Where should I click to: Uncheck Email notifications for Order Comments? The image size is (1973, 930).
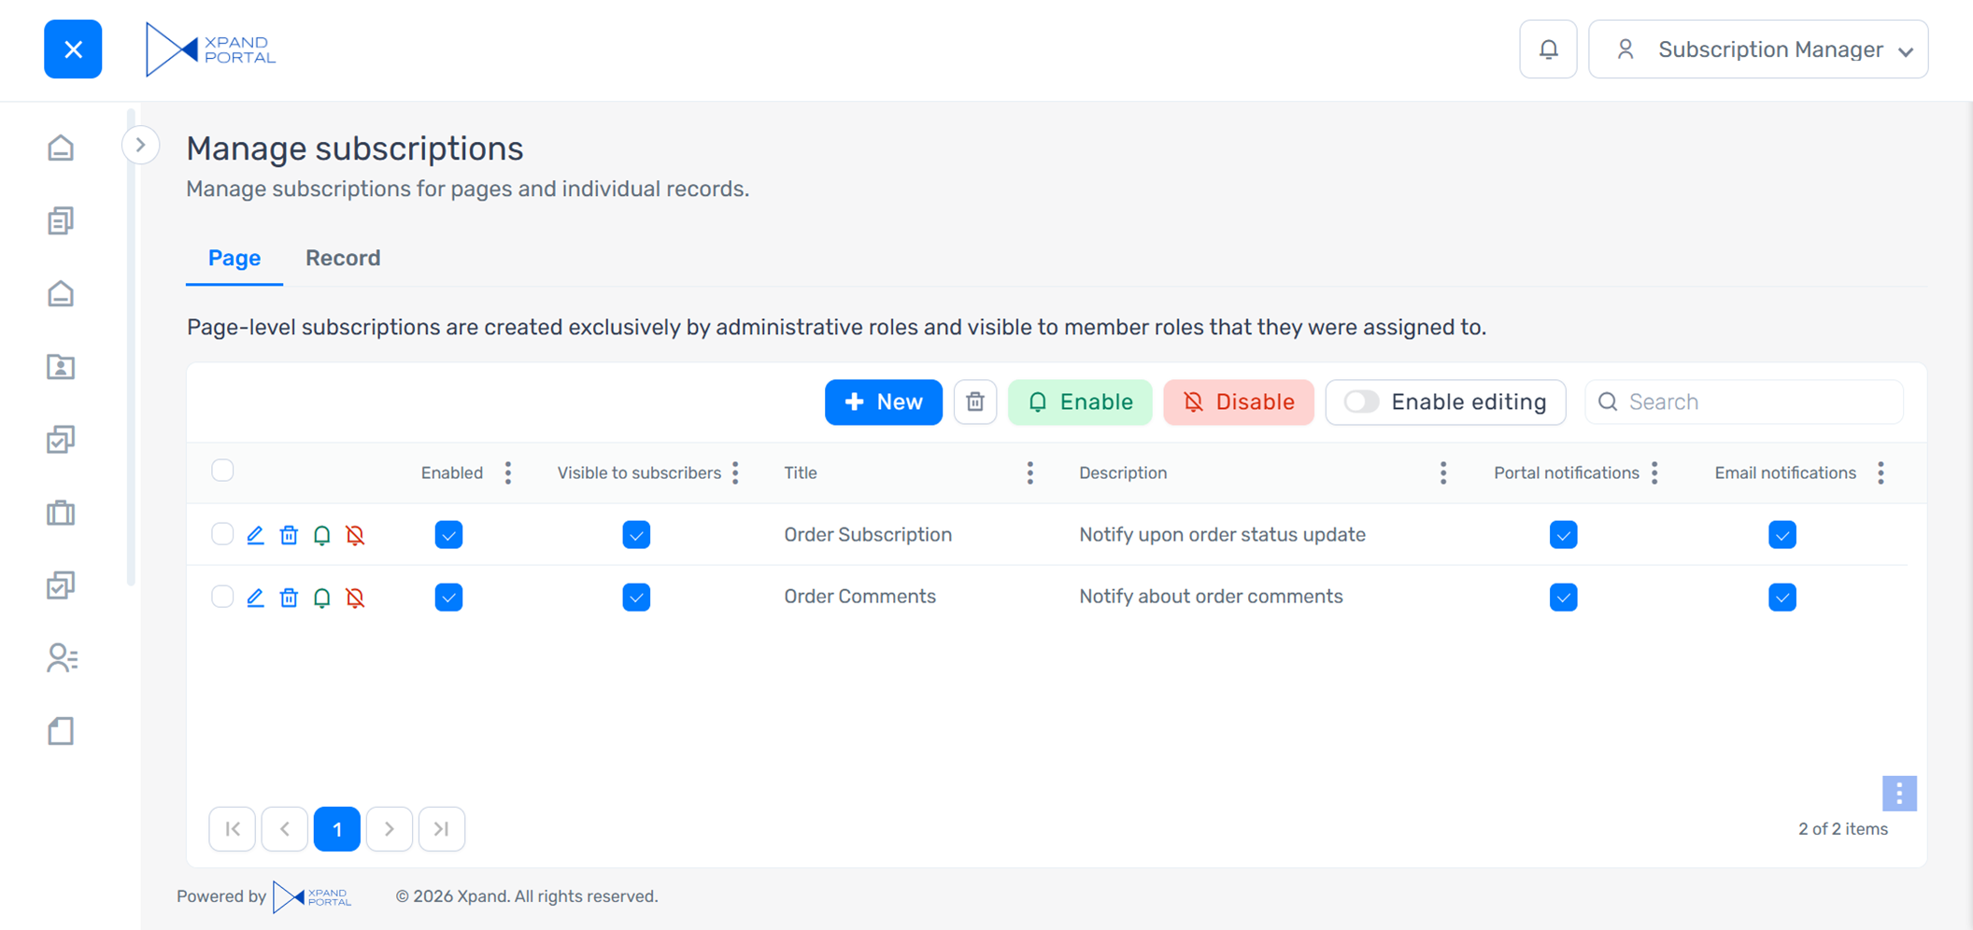[1781, 598]
